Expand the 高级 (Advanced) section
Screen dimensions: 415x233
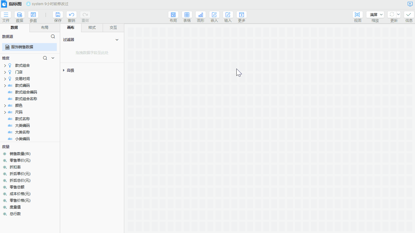click(x=64, y=70)
